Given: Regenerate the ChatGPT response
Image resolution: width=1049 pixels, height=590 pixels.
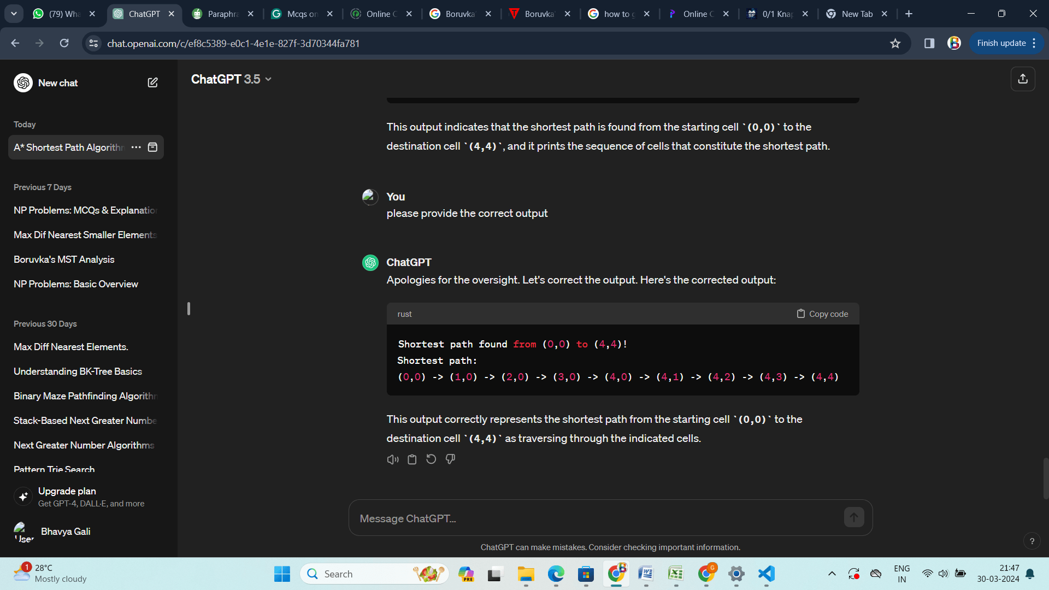Looking at the screenshot, I should [431, 459].
